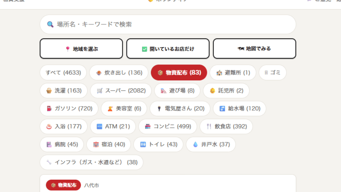
Task: Click the pink pin icon in 地域を選ぶ
Action: pos(68,49)
